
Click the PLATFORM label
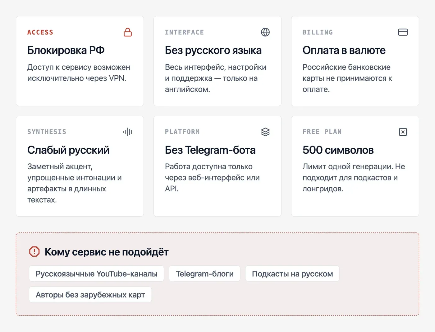(182, 132)
